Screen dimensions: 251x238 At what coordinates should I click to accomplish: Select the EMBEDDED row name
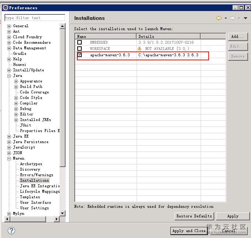click(99, 42)
